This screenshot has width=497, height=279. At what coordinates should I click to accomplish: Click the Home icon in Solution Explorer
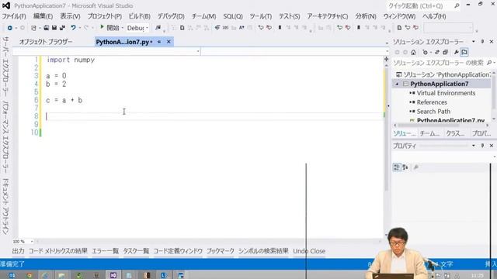pos(413,52)
